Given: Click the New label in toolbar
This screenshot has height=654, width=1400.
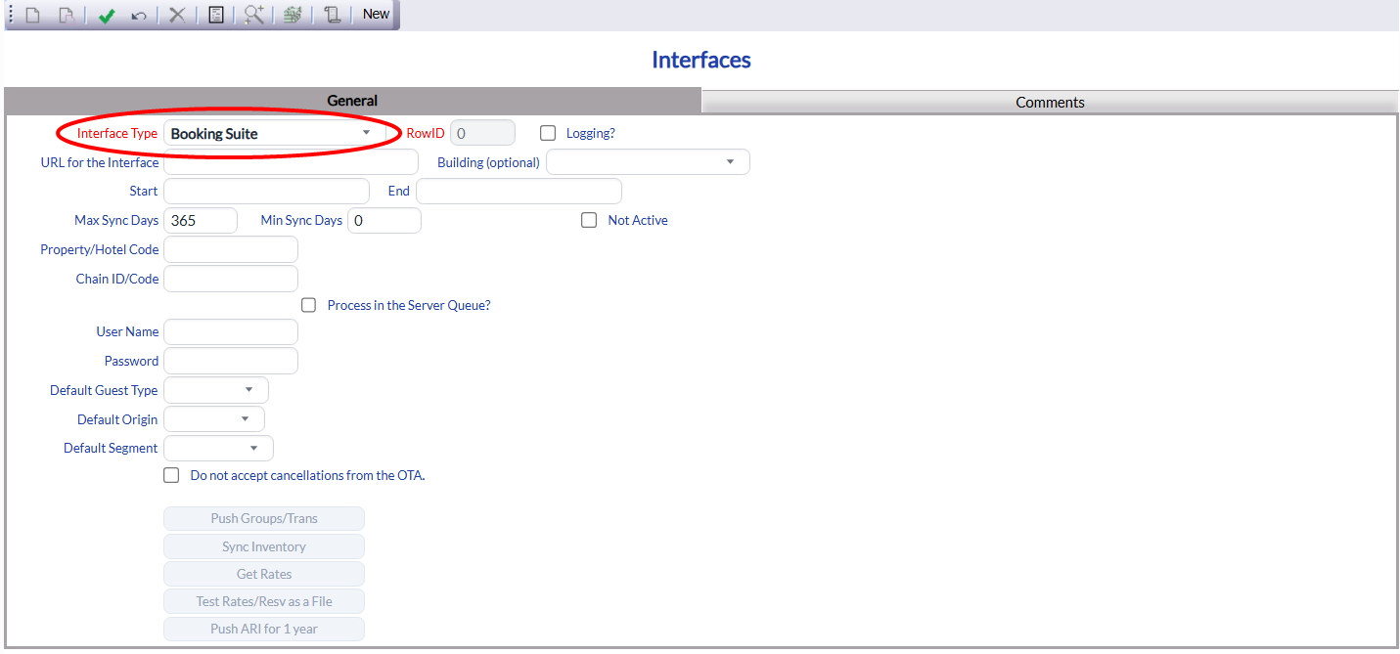Looking at the screenshot, I should pos(377,14).
